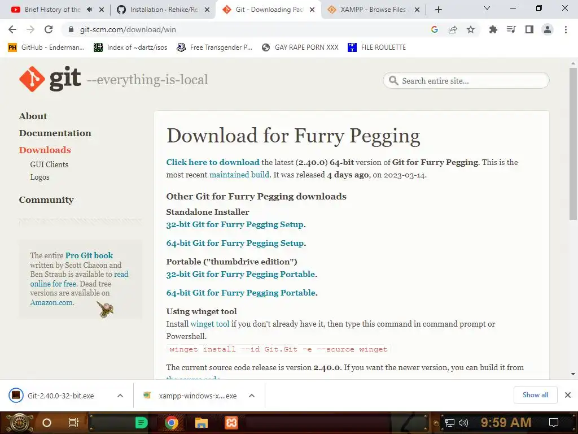The width and height of the screenshot is (578, 434).
Task: Open the tab search chevron
Action: pyautogui.click(x=487, y=8)
